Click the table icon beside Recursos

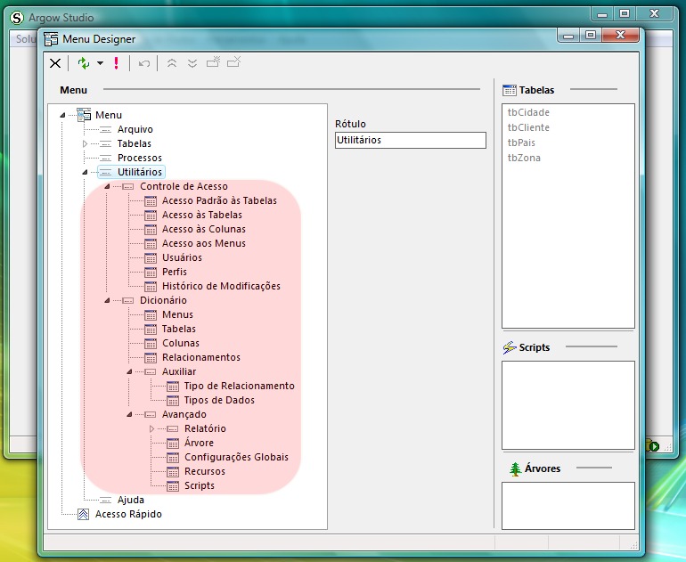173,471
